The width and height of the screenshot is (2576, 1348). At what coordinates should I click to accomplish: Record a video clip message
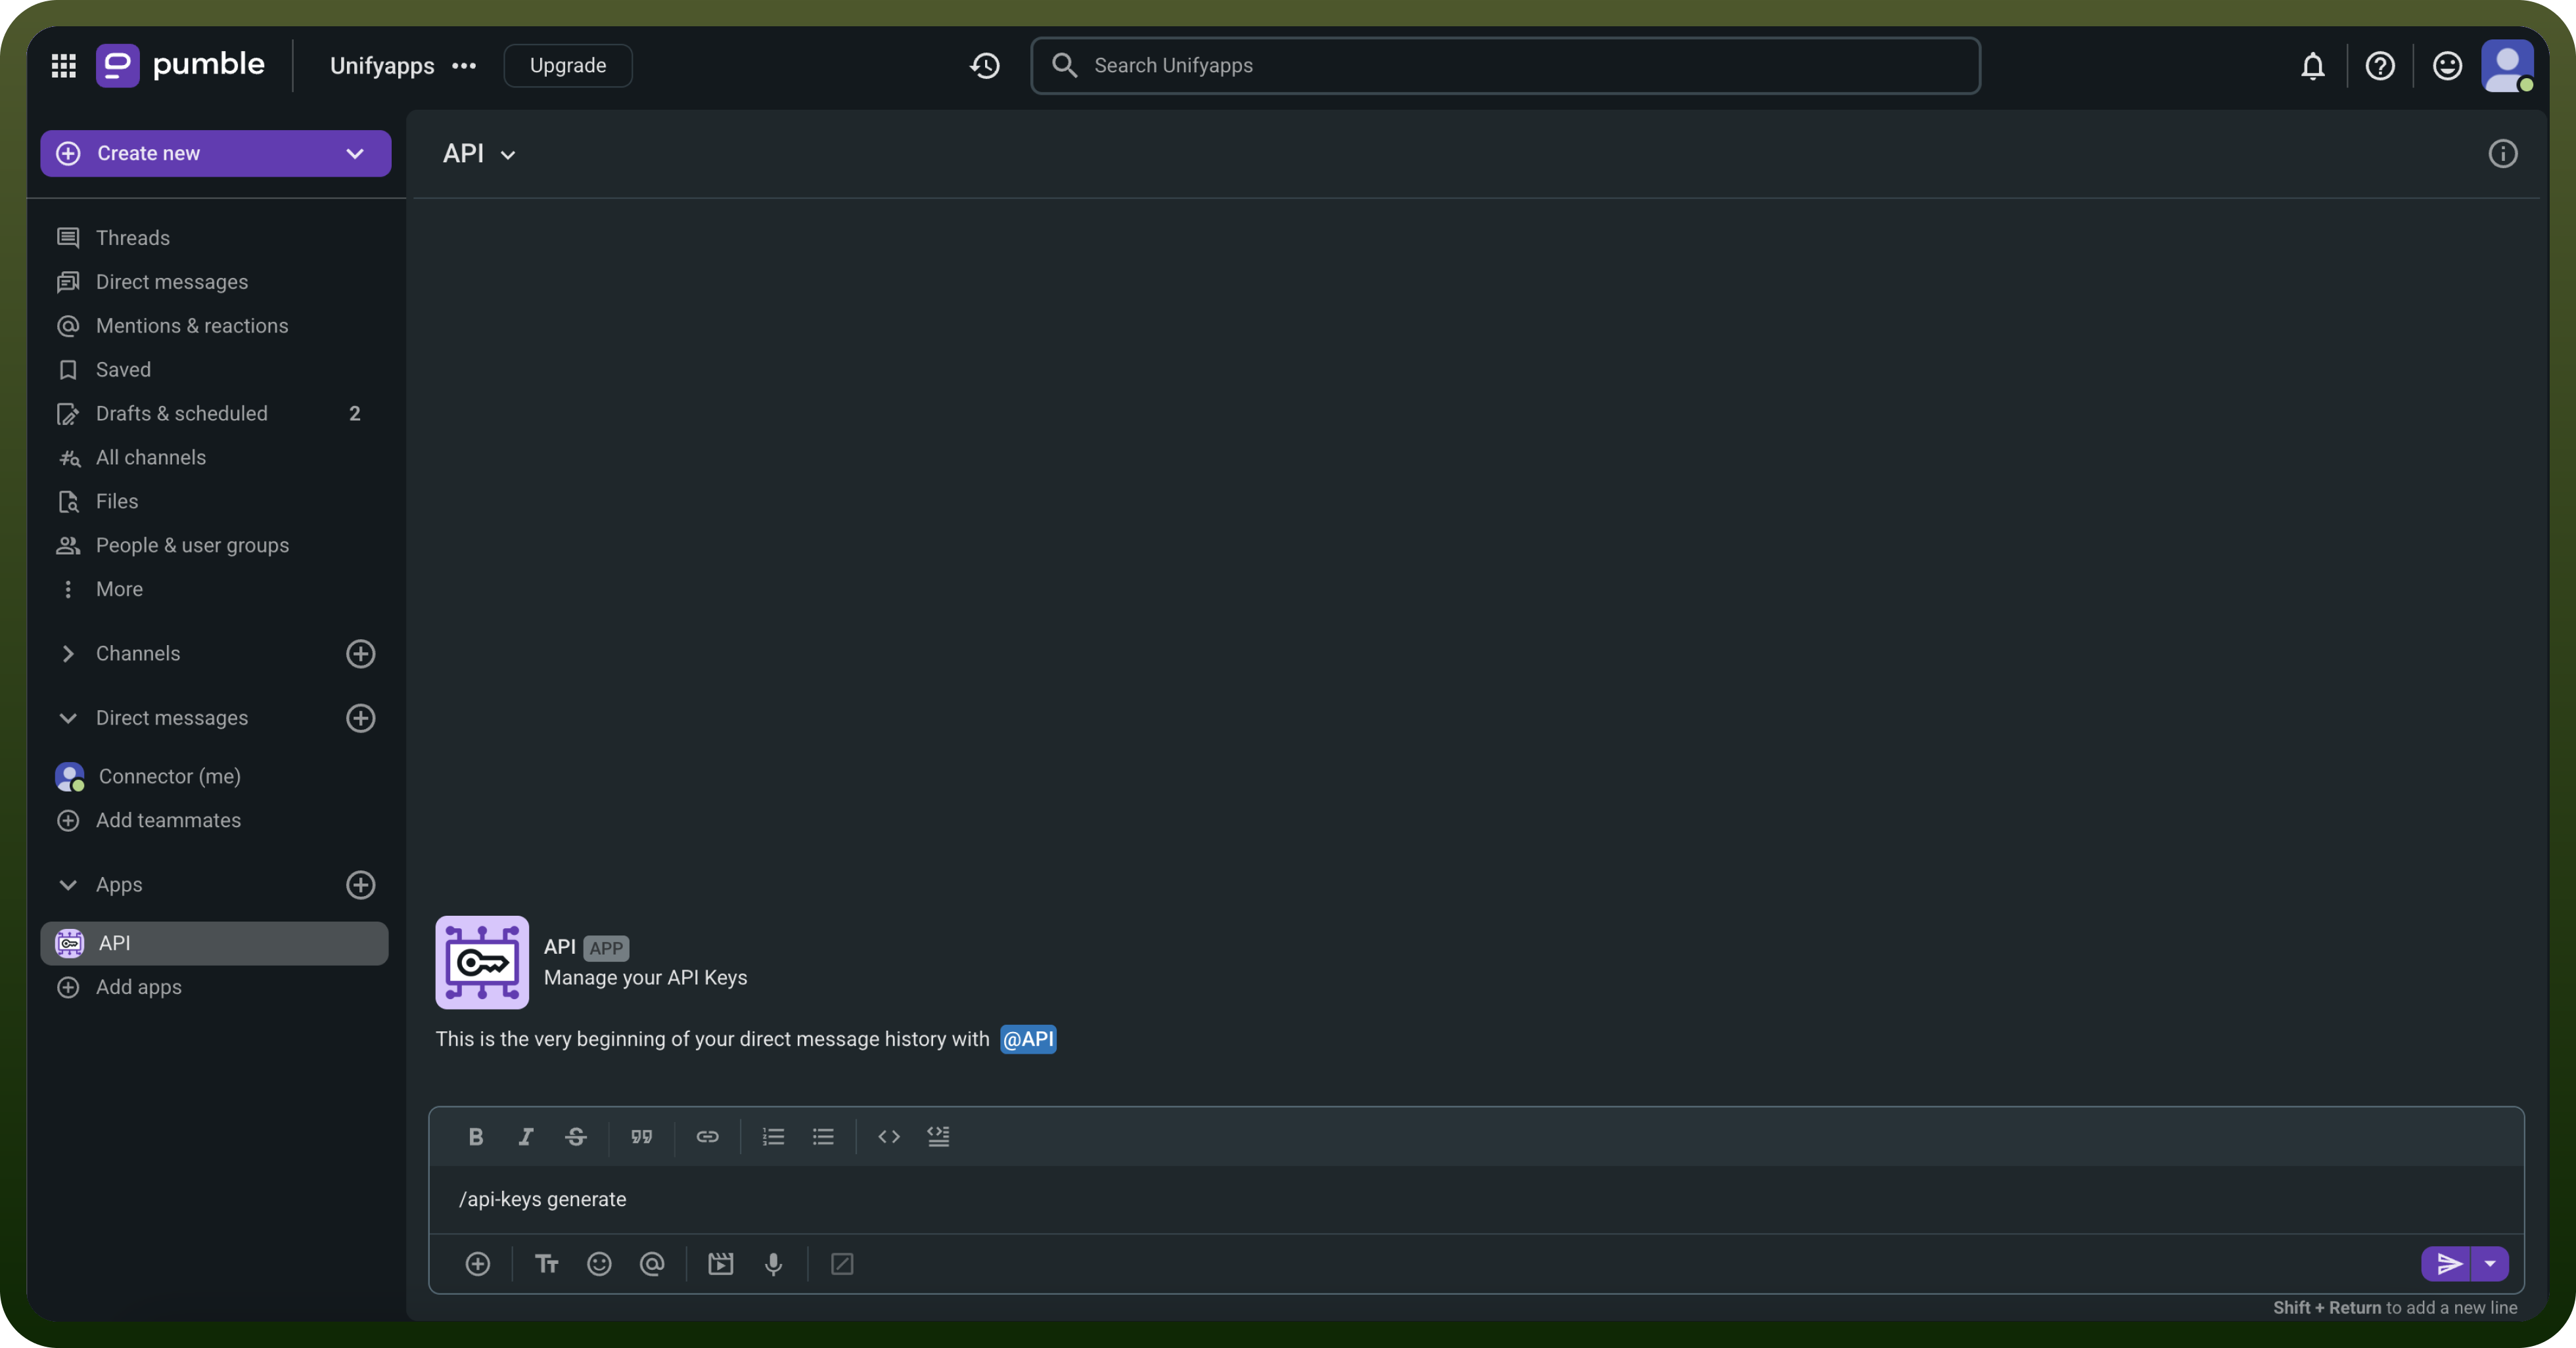721,1264
